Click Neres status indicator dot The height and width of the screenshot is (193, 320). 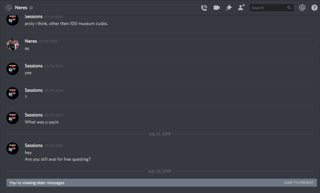[31, 8]
